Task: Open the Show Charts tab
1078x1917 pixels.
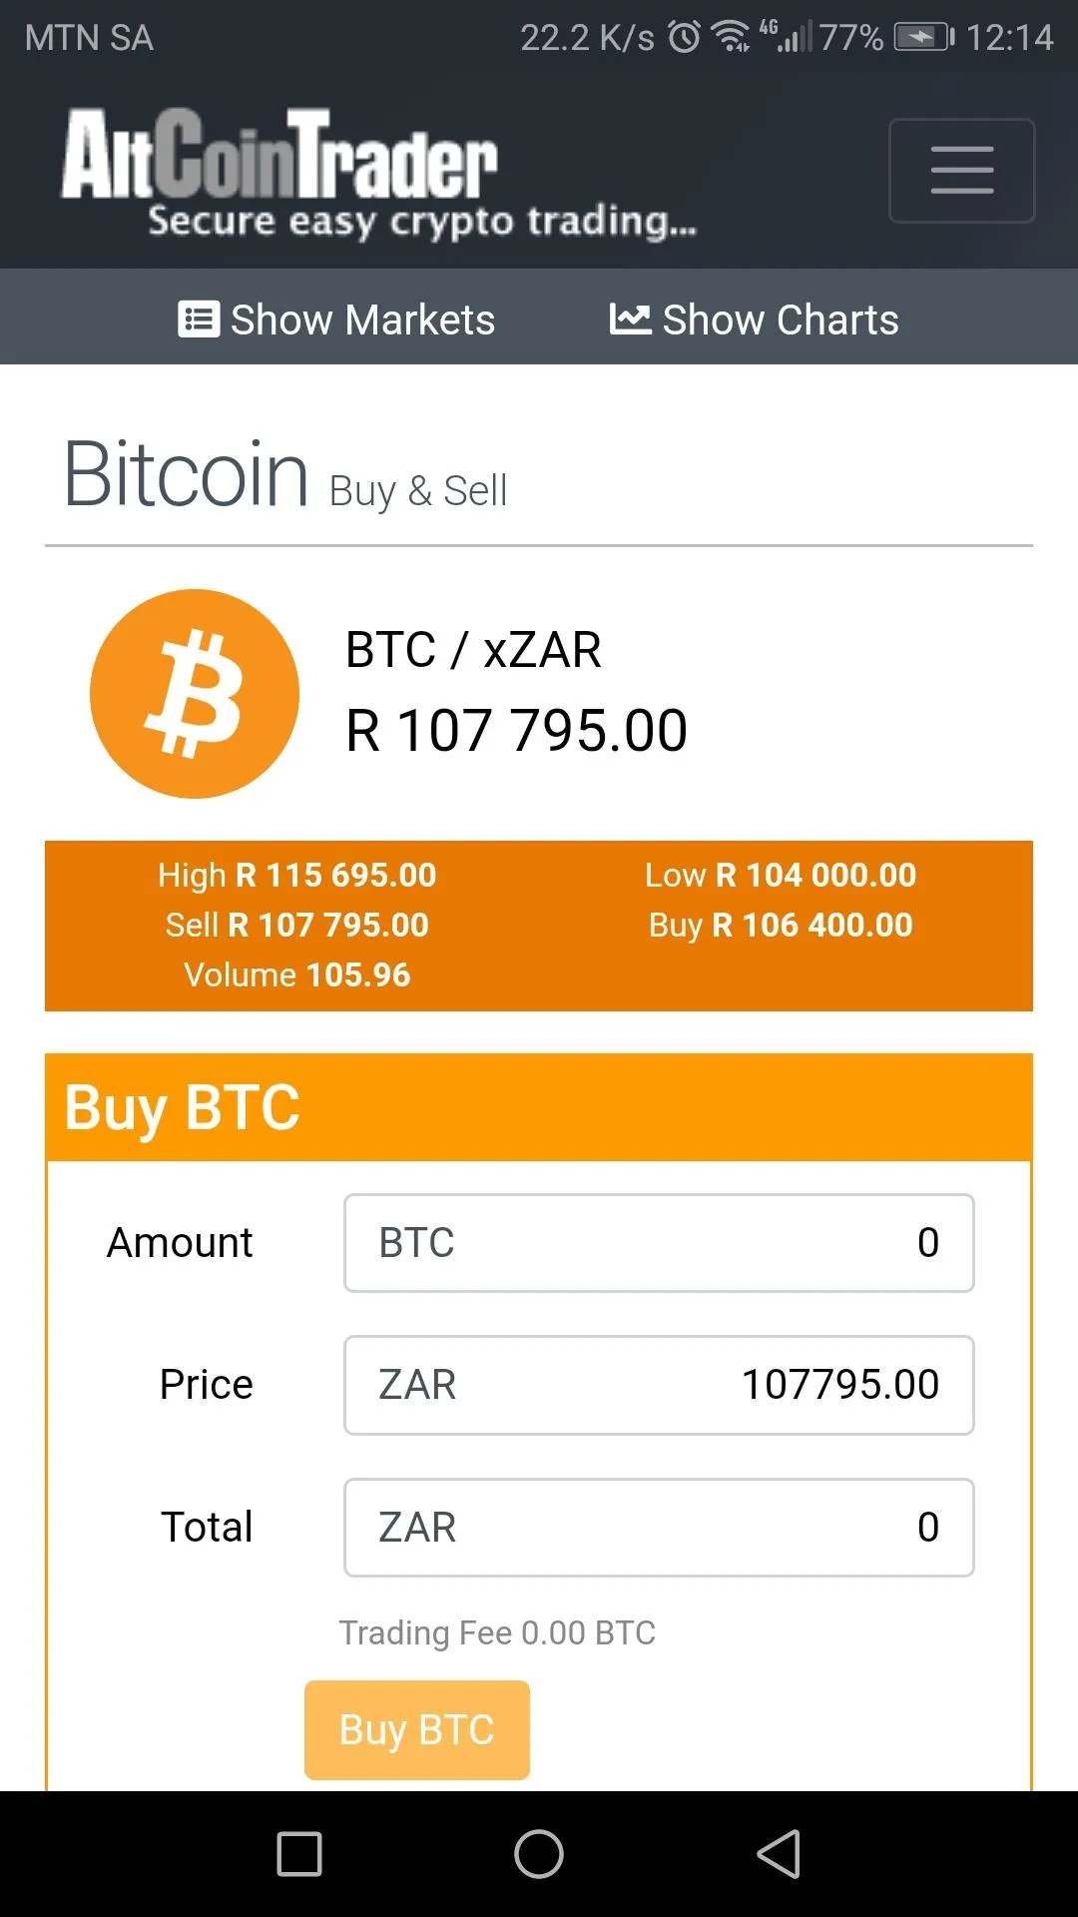Action: pyautogui.click(x=755, y=319)
